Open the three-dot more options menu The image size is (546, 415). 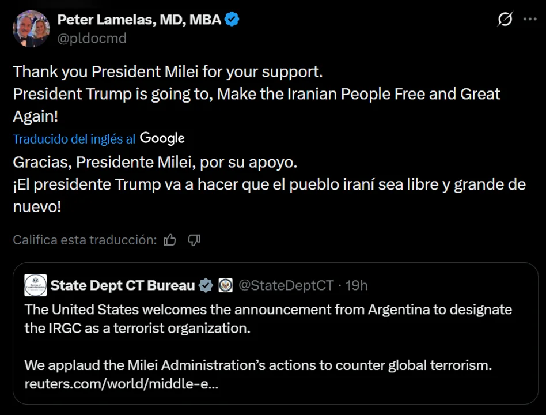click(x=530, y=20)
